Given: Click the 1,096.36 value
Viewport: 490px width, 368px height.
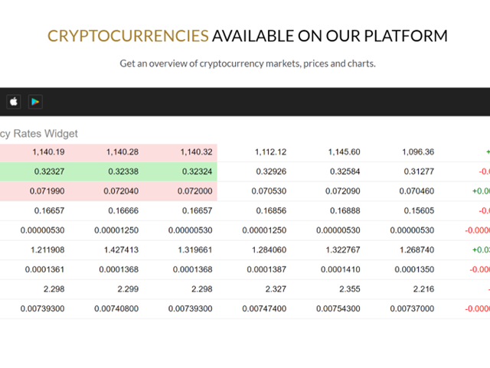Looking at the screenshot, I should tap(417, 152).
